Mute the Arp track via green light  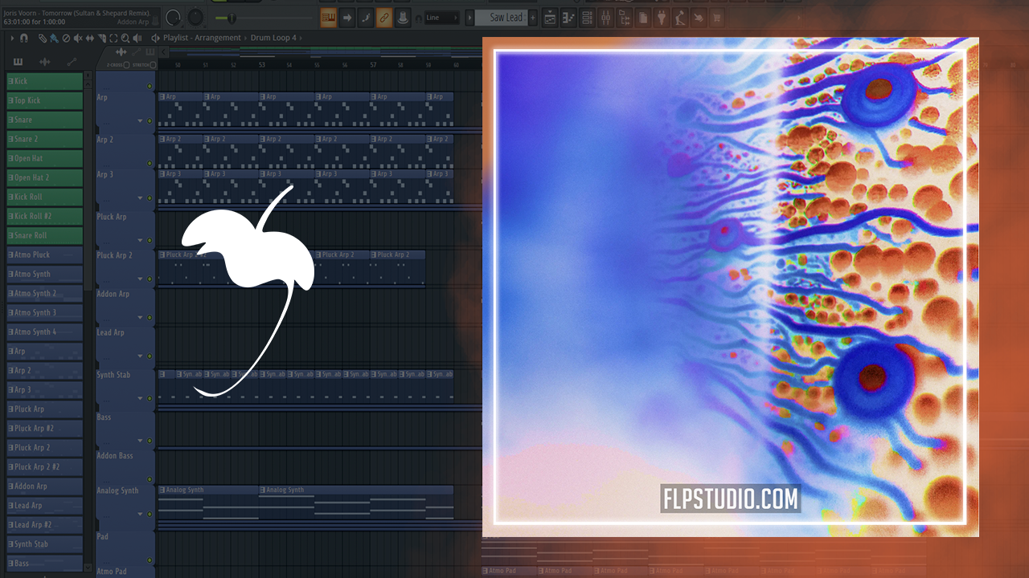pyautogui.click(x=150, y=86)
